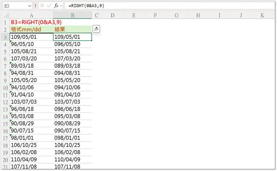Select column B cell 107/03/20
Image resolution: width=277 pixels, height=171 pixels.
(72, 58)
